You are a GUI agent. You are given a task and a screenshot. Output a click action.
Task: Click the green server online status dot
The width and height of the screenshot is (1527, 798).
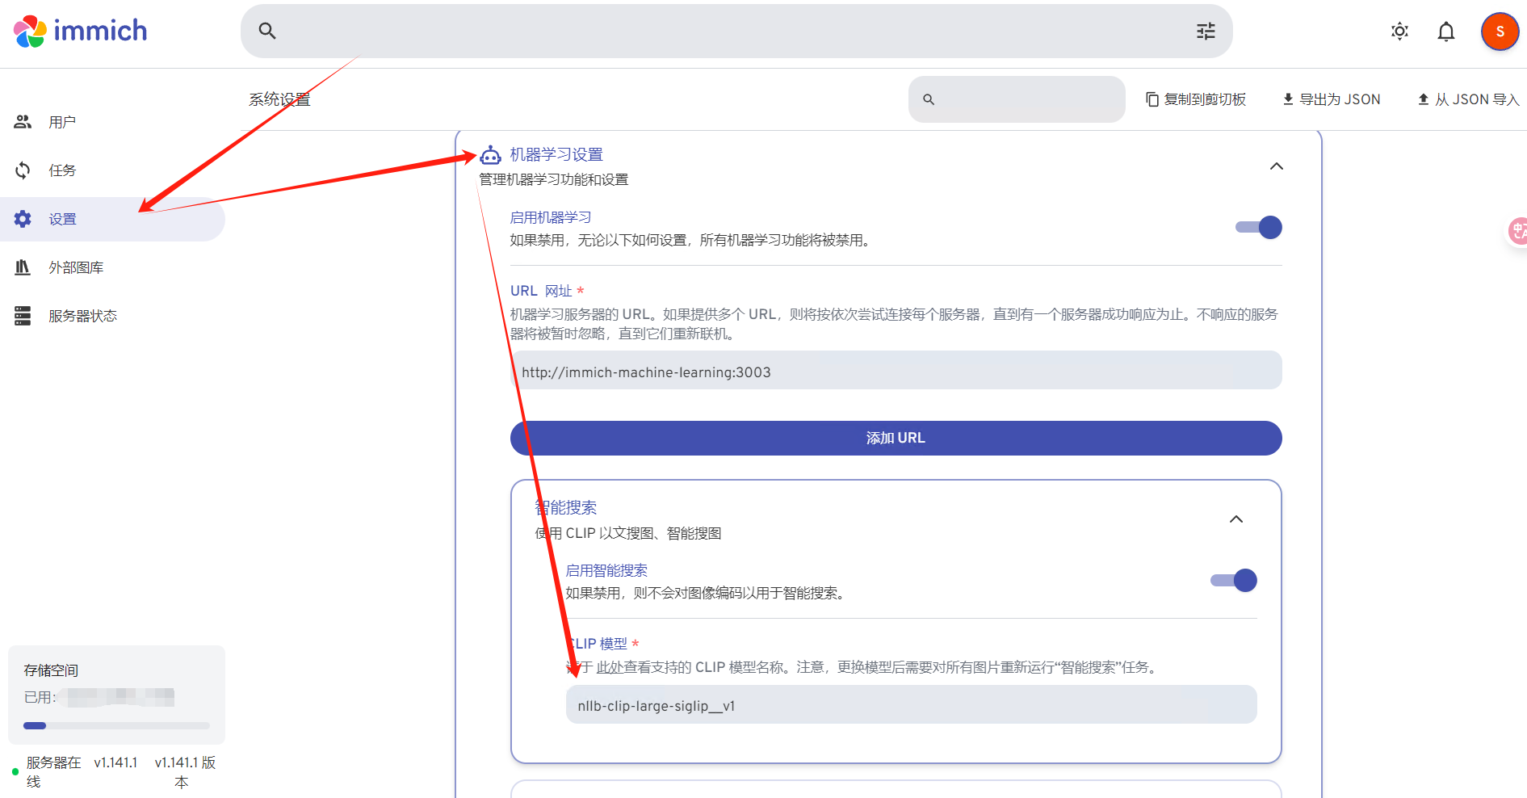click(15, 772)
